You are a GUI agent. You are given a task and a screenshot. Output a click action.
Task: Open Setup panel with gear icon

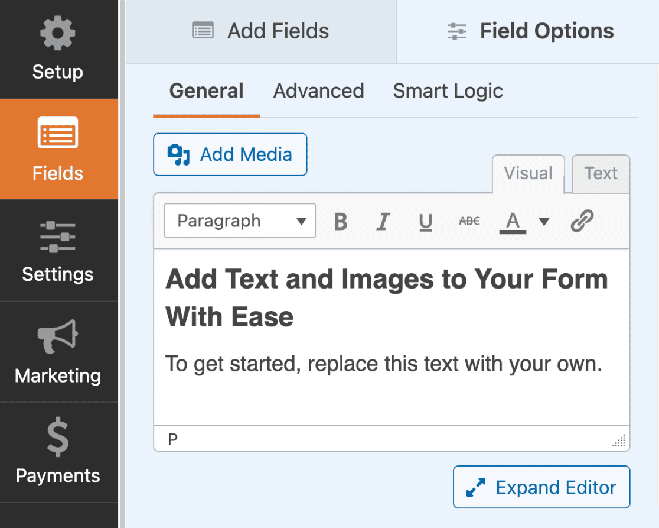point(58,50)
